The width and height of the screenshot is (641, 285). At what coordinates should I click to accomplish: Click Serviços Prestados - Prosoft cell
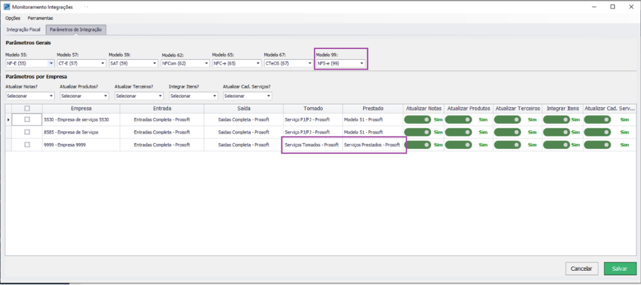coord(373,144)
